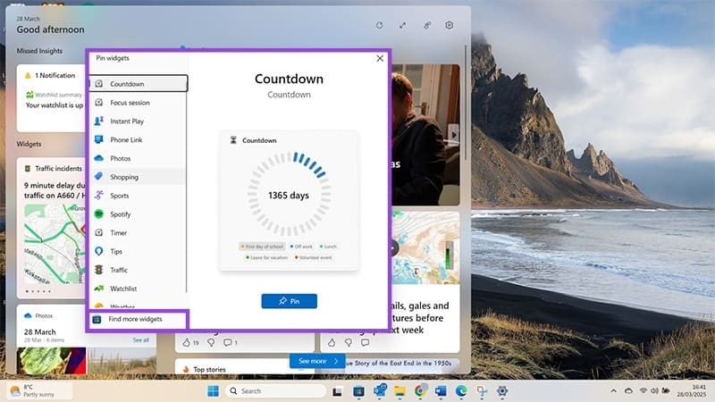Viewport: 715px width, 402px height.
Task: Click the 1365 days countdown ring
Action: 289,195
